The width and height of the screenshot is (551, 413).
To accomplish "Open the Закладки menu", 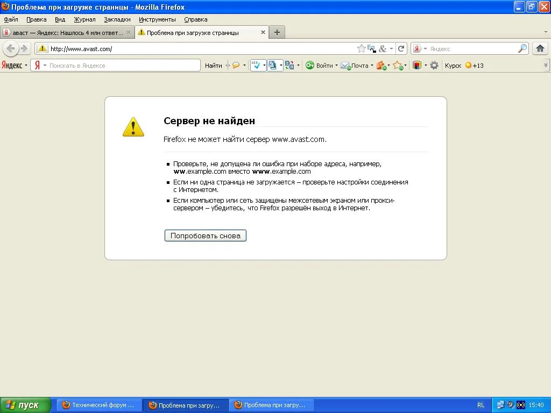I will pyautogui.click(x=117, y=19).
